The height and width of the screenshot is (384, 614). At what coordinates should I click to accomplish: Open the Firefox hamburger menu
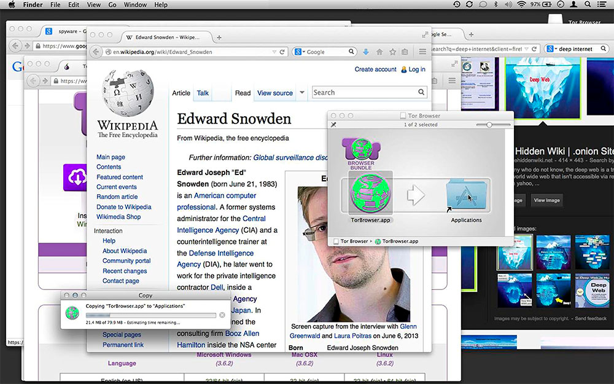pyautogui.click(x=422, y=52)
